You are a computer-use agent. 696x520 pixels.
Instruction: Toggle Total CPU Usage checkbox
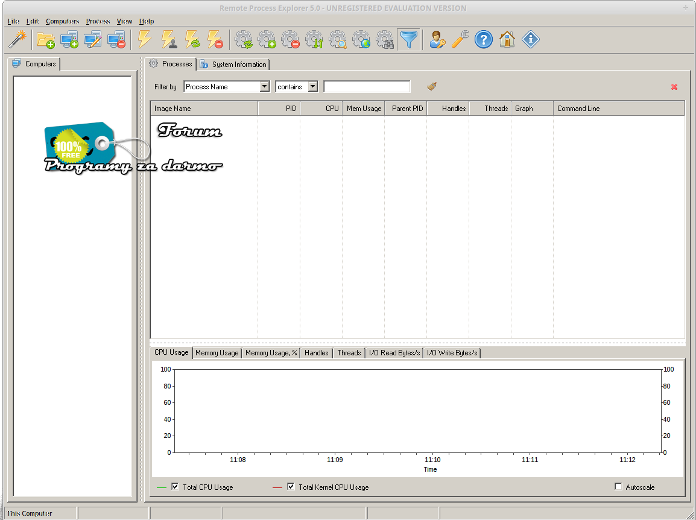[176, 487]
